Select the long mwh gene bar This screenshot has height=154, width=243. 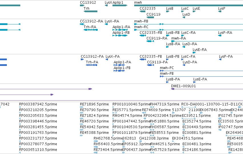click(x=189, y=5)
